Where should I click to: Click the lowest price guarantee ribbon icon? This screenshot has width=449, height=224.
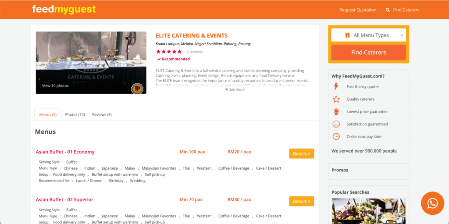[336, 112]
